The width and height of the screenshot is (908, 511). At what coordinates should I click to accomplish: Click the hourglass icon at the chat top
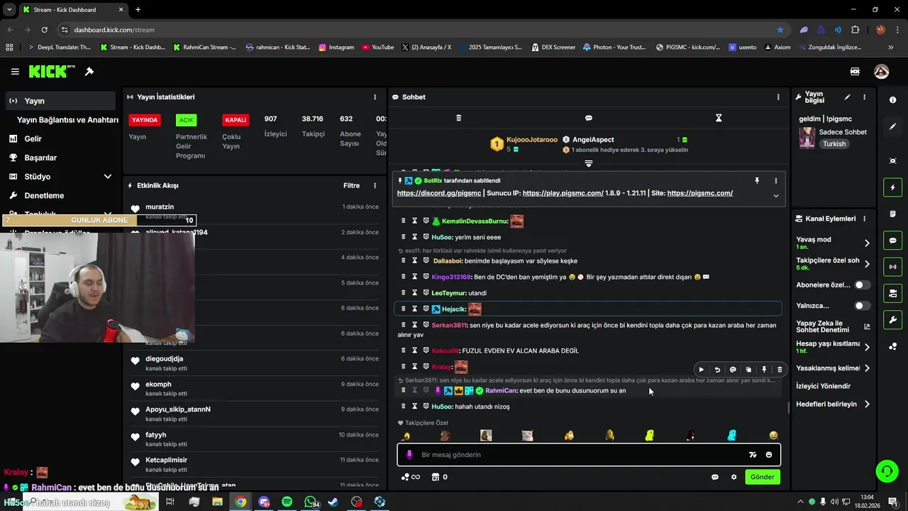[719, 118]
